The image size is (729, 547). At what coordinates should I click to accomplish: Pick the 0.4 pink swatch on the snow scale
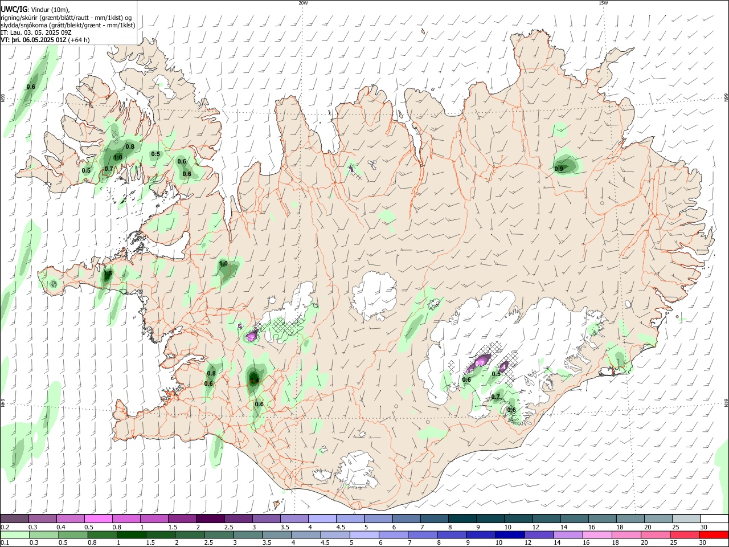70,519
